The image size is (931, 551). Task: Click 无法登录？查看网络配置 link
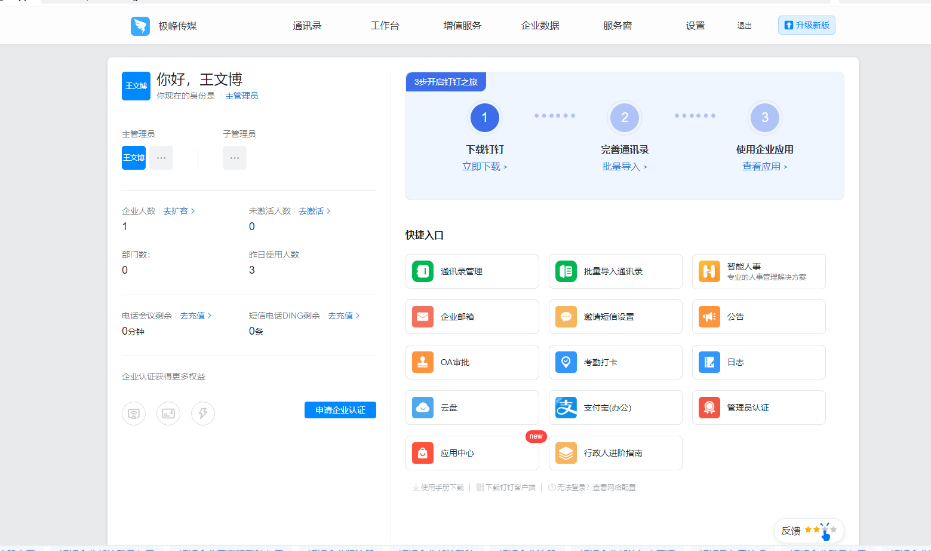[592, 488]
